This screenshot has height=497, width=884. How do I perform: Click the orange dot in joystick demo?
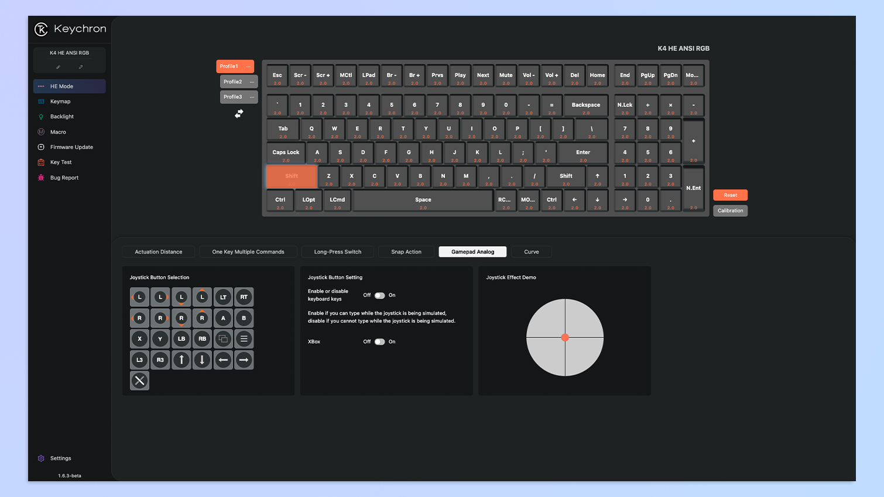tap(565, 337)
